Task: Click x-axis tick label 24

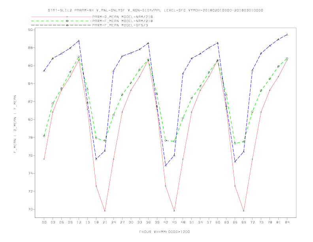Action: [113, 222]
